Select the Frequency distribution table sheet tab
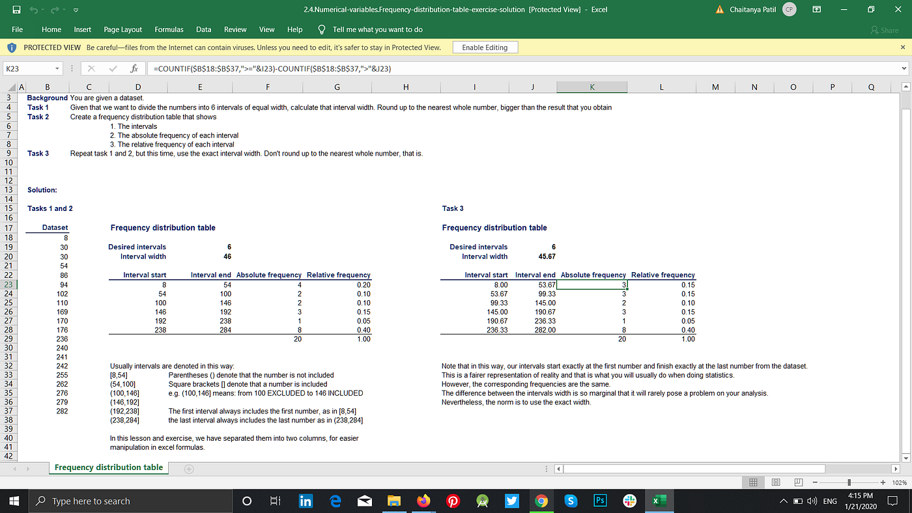Image resolution: width=912 pixels, height=513 pixels. 108,467
